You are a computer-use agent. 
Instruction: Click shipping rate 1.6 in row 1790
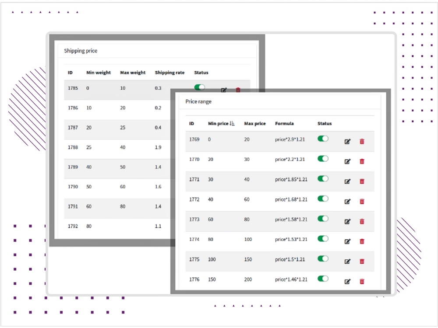(x=158, y=187)
